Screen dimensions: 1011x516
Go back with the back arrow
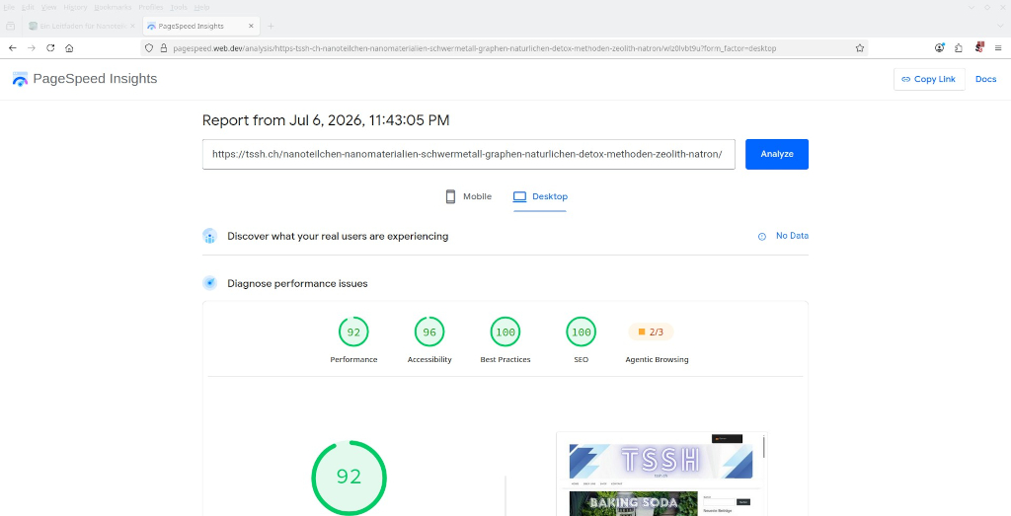point(12,48)
